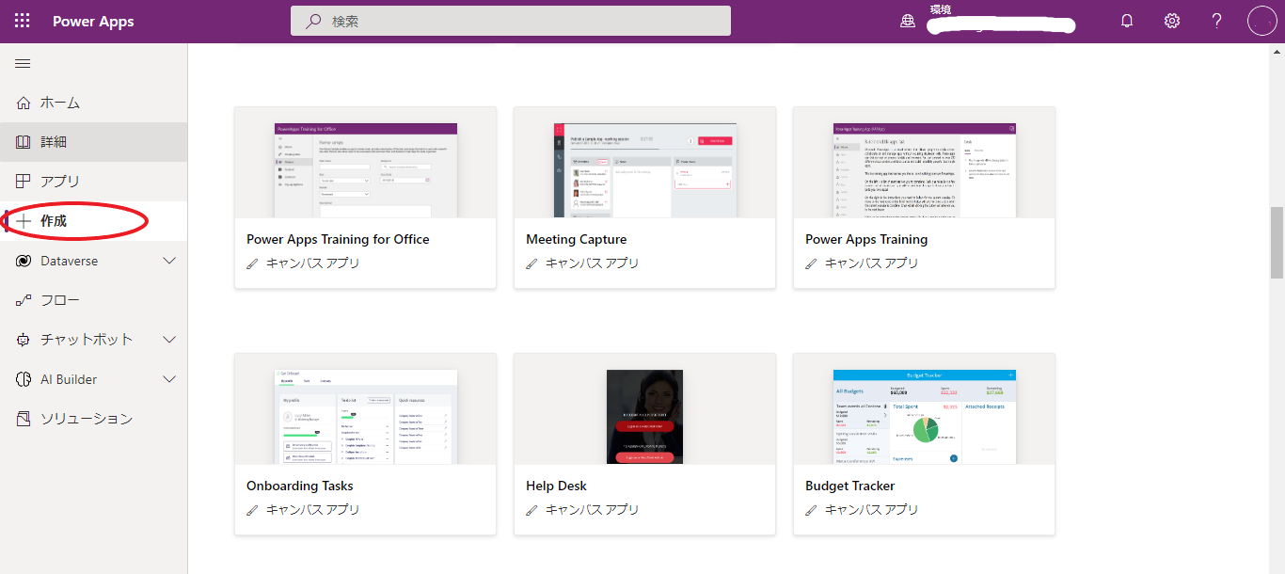
Task: Click the pencil edit icon under Budget Tracker
Action: coord(811,510)
